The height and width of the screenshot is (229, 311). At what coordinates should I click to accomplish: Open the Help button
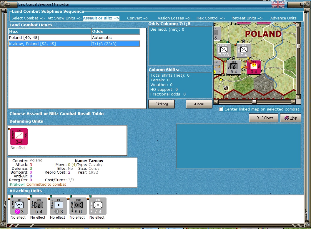(x=291, y=118)
